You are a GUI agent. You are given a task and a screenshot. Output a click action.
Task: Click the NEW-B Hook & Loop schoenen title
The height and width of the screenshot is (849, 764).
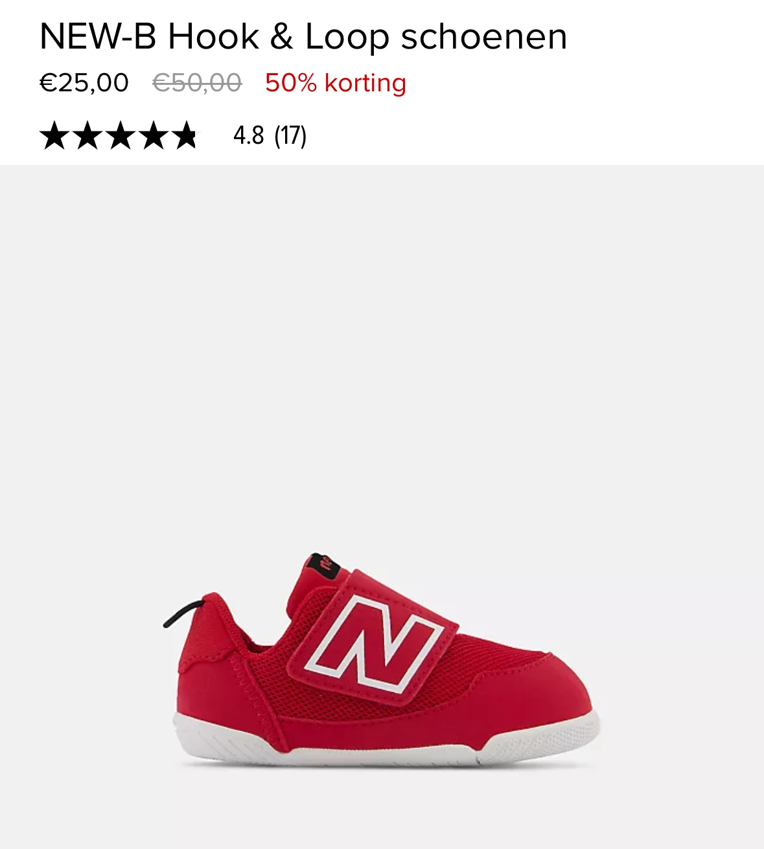[x=303, y=36]
